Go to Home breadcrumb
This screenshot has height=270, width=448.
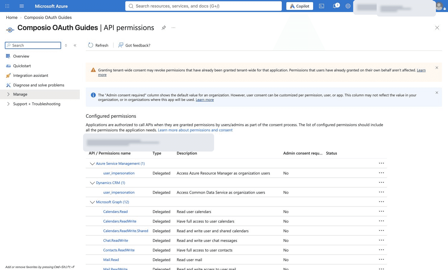[x=12, y=17]
